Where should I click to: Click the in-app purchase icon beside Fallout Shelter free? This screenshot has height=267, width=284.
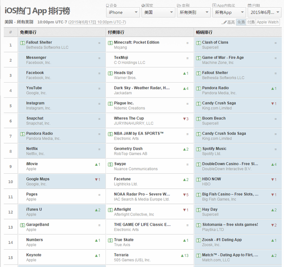pyautogui.click(x=22, y=43)
